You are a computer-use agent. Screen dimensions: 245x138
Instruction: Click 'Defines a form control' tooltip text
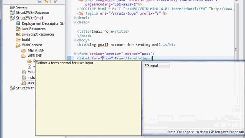click(x=64, y=63)
